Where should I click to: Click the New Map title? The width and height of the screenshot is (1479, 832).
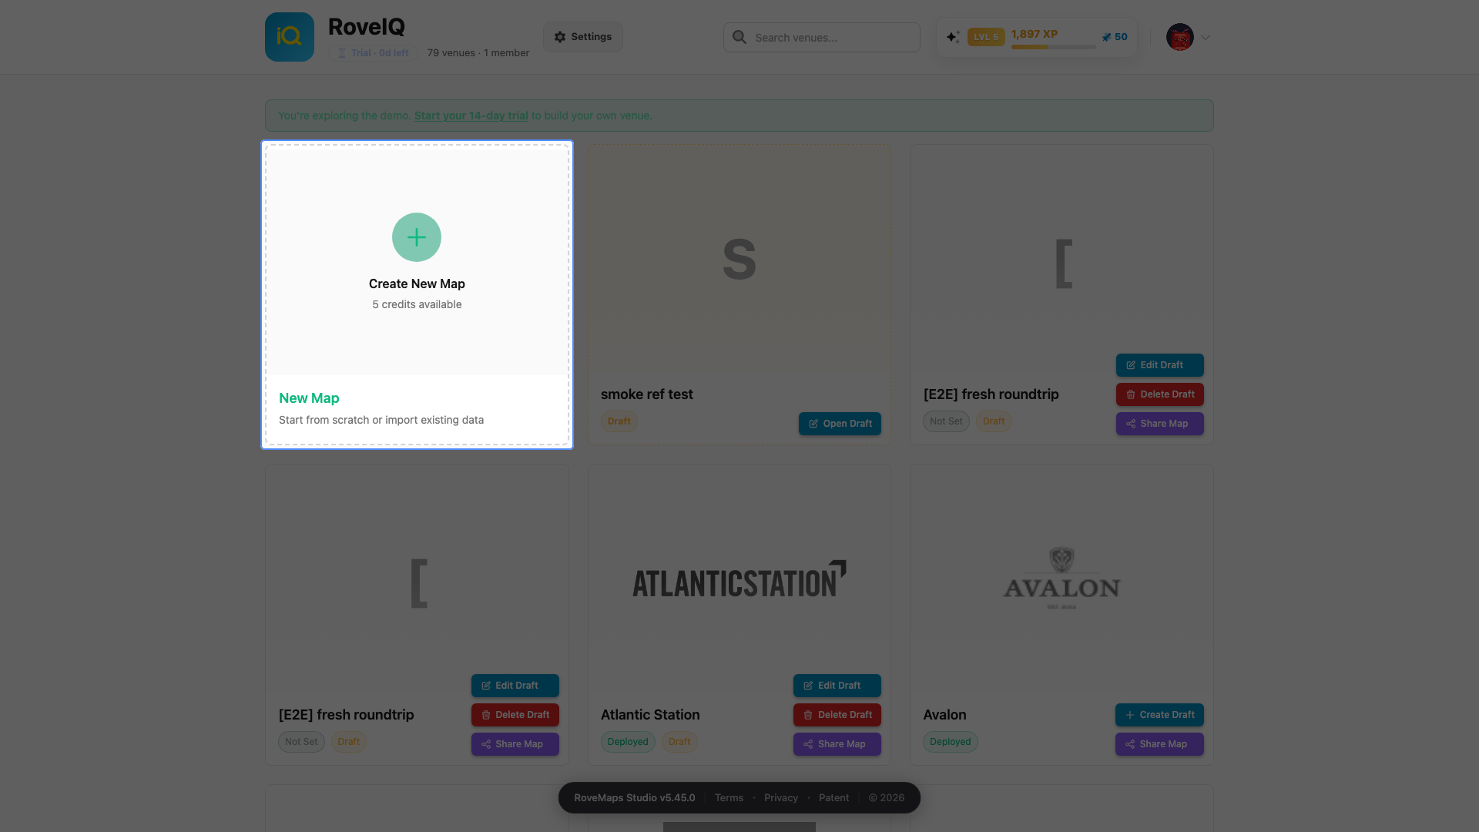tap(309, 398)
